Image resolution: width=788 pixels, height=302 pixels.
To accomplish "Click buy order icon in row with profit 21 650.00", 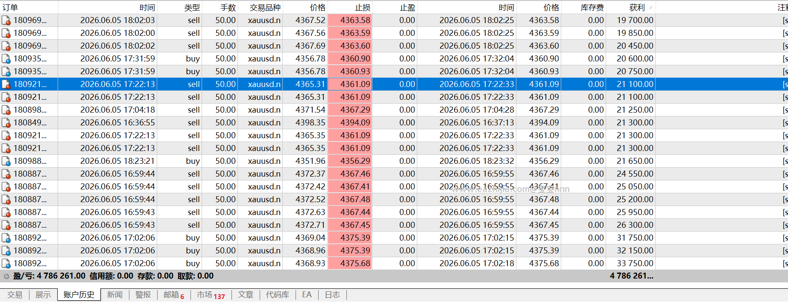I will coord(6,161).
